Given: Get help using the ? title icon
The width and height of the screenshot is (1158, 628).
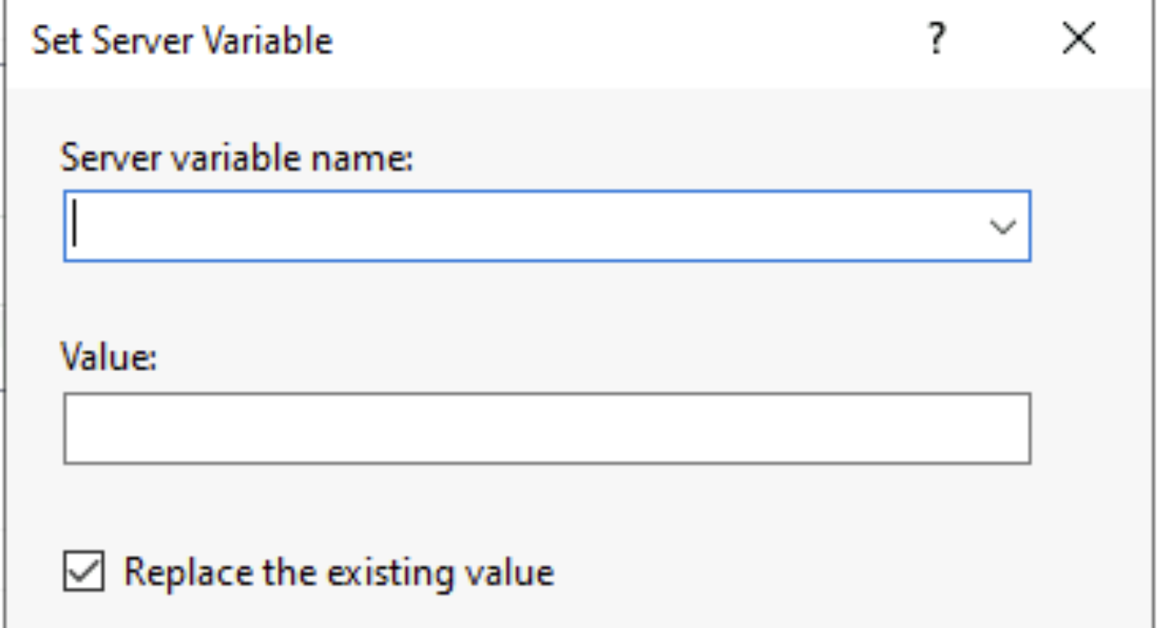Looking at the screenshot, I should click(x=937, y=39).
